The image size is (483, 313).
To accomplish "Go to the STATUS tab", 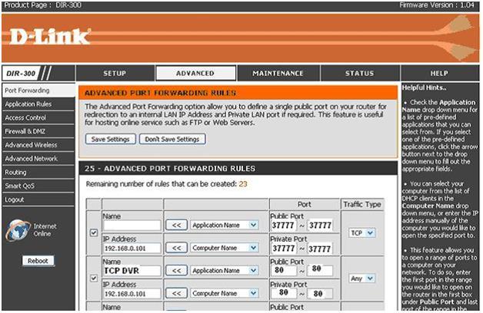I will (x=359, y=73).
